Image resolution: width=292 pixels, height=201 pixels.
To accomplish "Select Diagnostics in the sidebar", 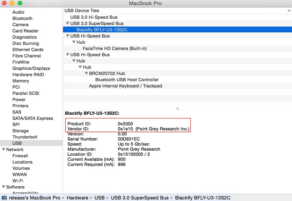I will pos(25,37).
